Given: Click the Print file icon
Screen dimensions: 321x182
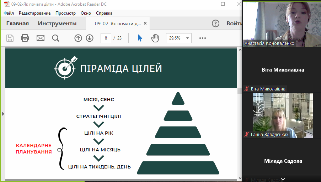Looking at the screenshot, I should pyautogui.click(x=25, y=38).
